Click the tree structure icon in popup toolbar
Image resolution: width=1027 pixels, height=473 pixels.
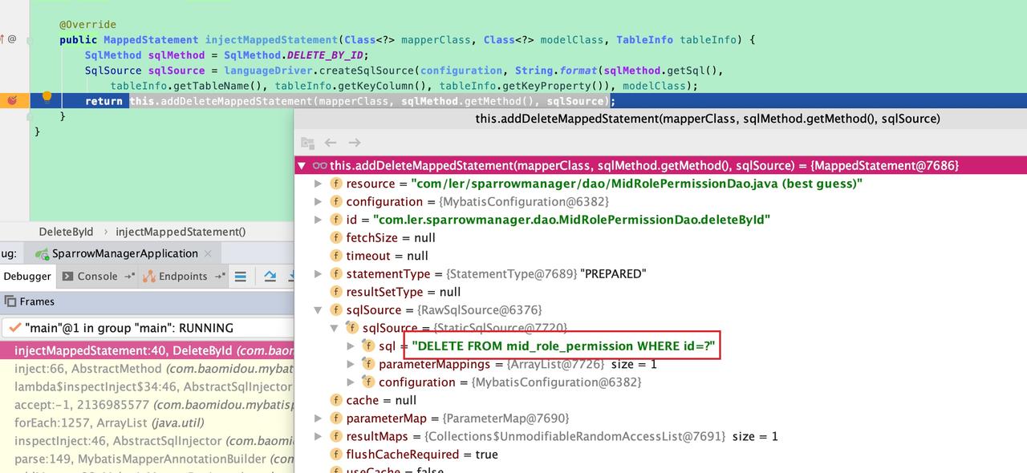pos(307,143)
